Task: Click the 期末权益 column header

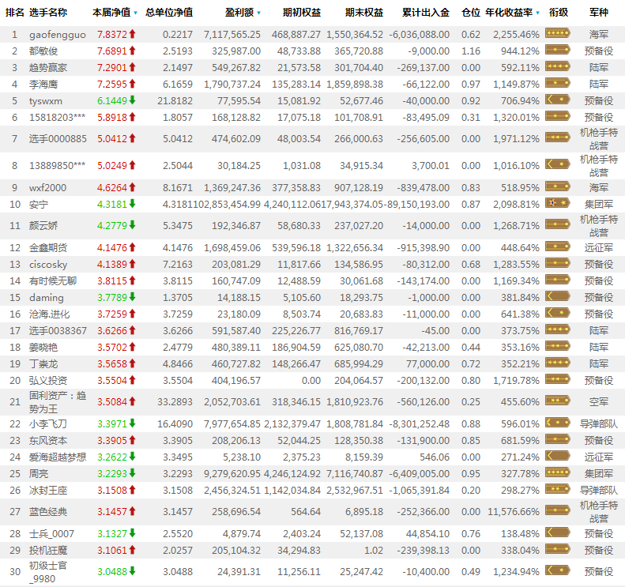Action: tap(364, 13)
